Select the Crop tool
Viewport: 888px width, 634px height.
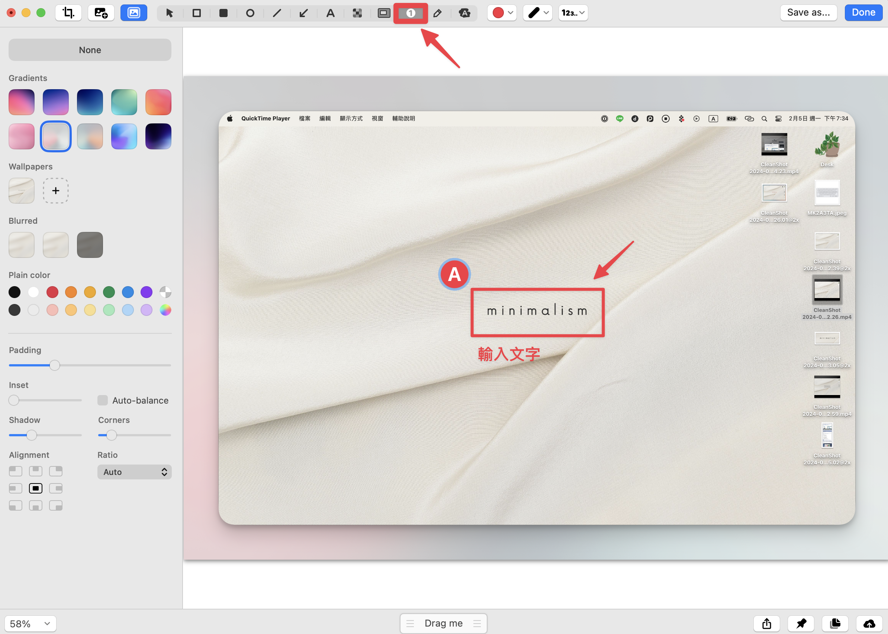68,13
